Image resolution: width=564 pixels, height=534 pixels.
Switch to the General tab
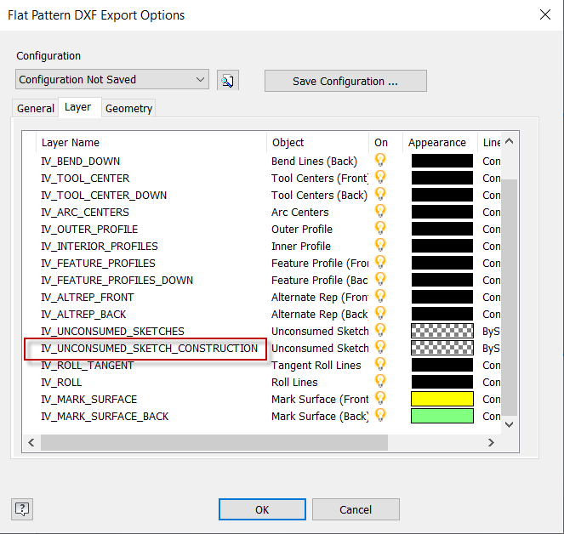coord(35,108)
